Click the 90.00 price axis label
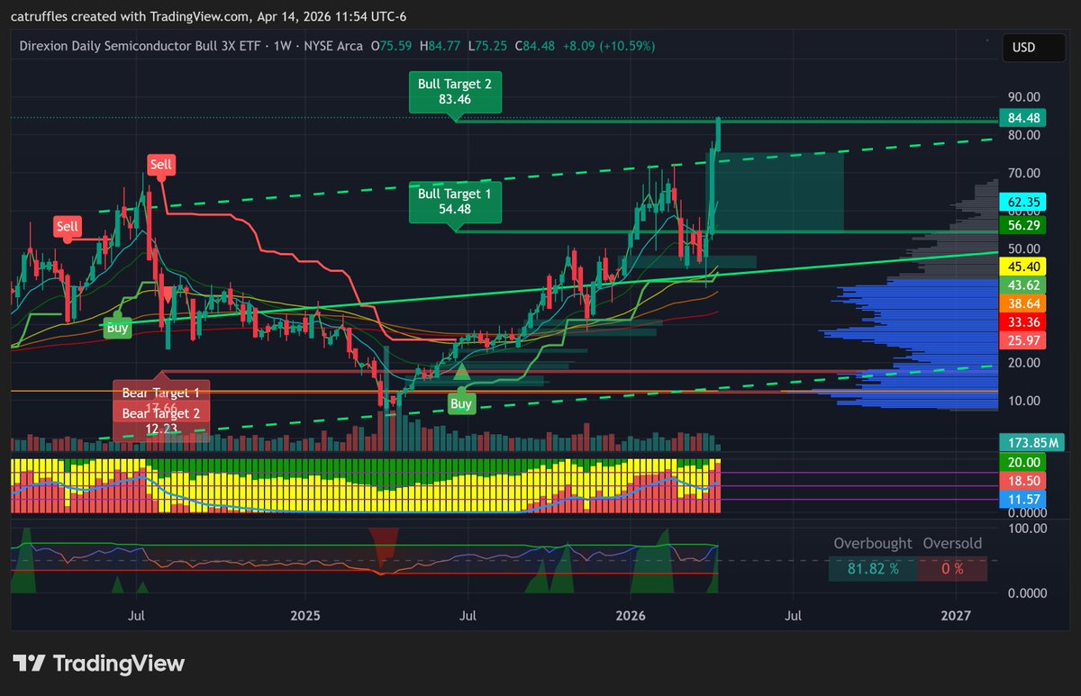 1024,97
